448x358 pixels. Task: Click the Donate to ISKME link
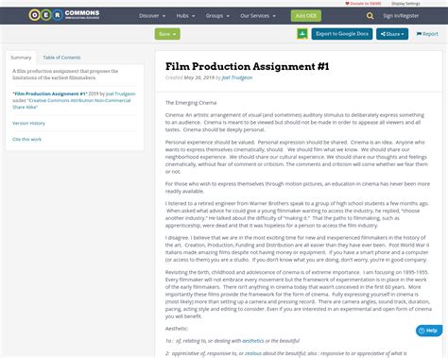pyautogui.click(x=363, y=4)
